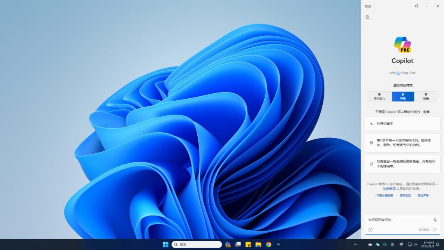
Task: Open the '隐私声明' privacy link
Action: coord(423,196)
